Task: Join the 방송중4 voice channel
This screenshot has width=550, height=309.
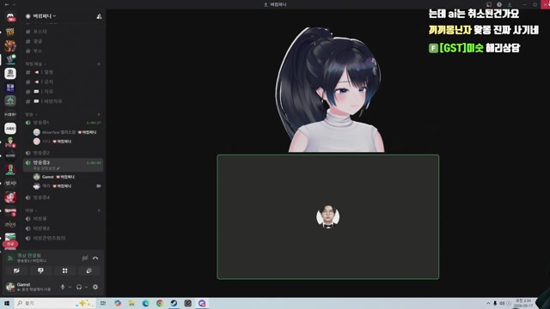Action: 63,197
